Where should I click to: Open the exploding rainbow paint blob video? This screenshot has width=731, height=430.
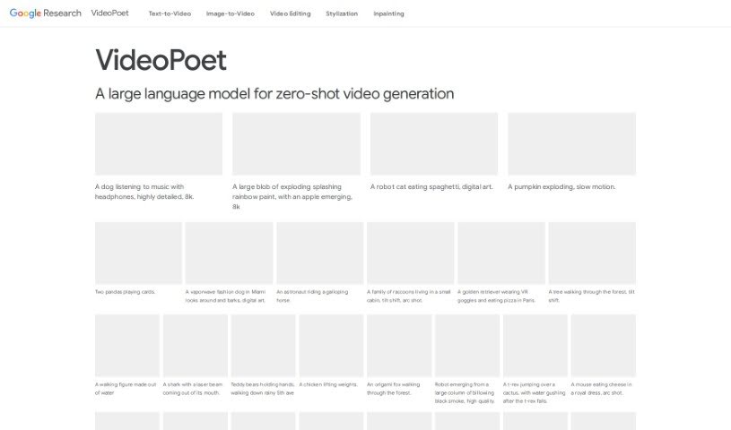[297, 143]
